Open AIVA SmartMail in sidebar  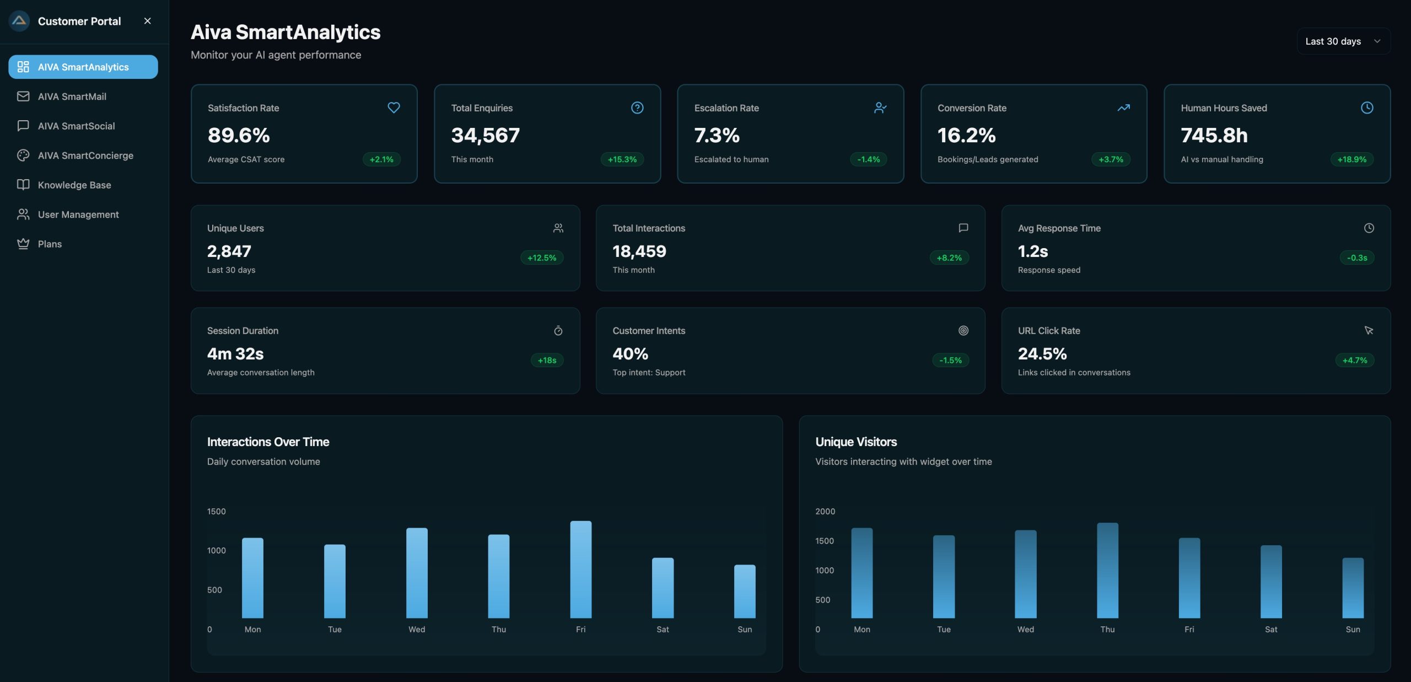pos(72,96)
